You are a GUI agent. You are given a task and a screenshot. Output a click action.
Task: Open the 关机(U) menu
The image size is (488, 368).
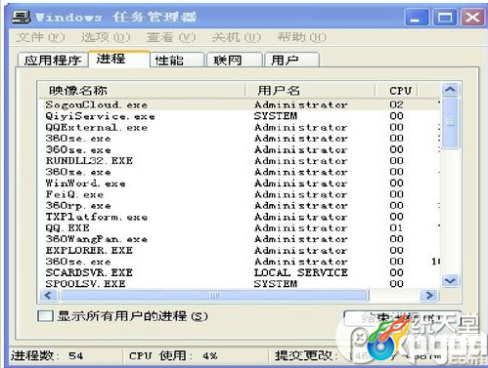[237, 37]
